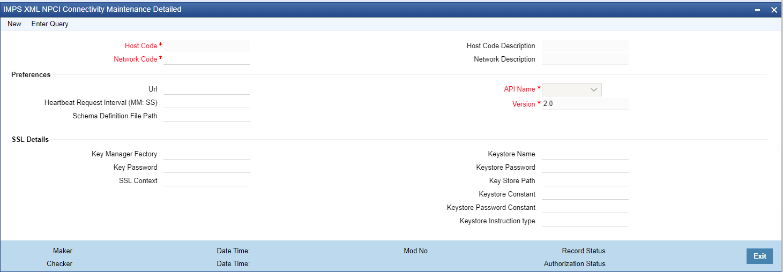Click Enter Query in the toolbar
The height and width of the screenshot is (272, 783).
tap(50, 24)
